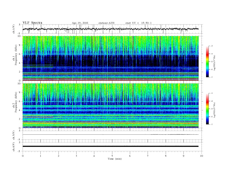The height and width of the screenshot is (175, 227).
Task: Click the lower ch.2 PSD color bar
Action: pyautogui.click(x=208, y=109)
